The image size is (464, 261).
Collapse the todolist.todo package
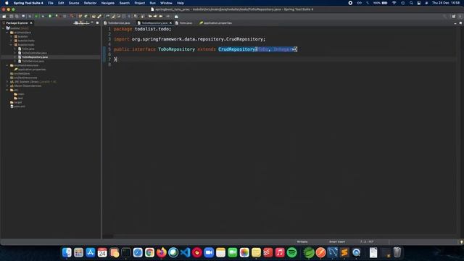pos(12,45)
